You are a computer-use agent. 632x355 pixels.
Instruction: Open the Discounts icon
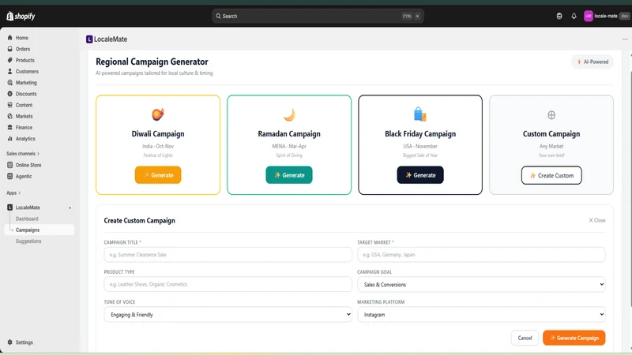pyautogui.click(x=10, y=94)
